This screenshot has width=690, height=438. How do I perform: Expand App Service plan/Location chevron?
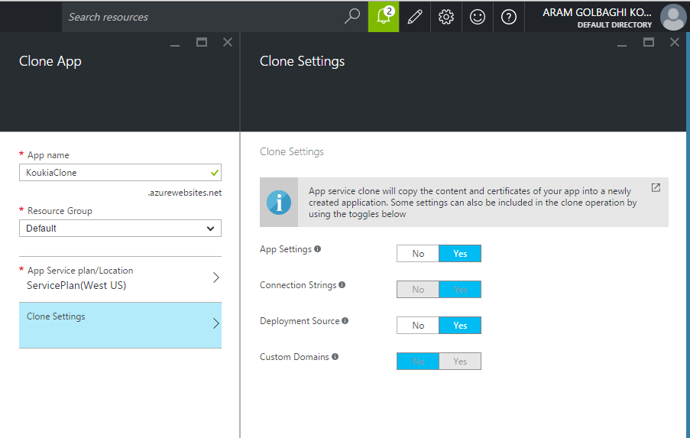click(x=216, y=277)
